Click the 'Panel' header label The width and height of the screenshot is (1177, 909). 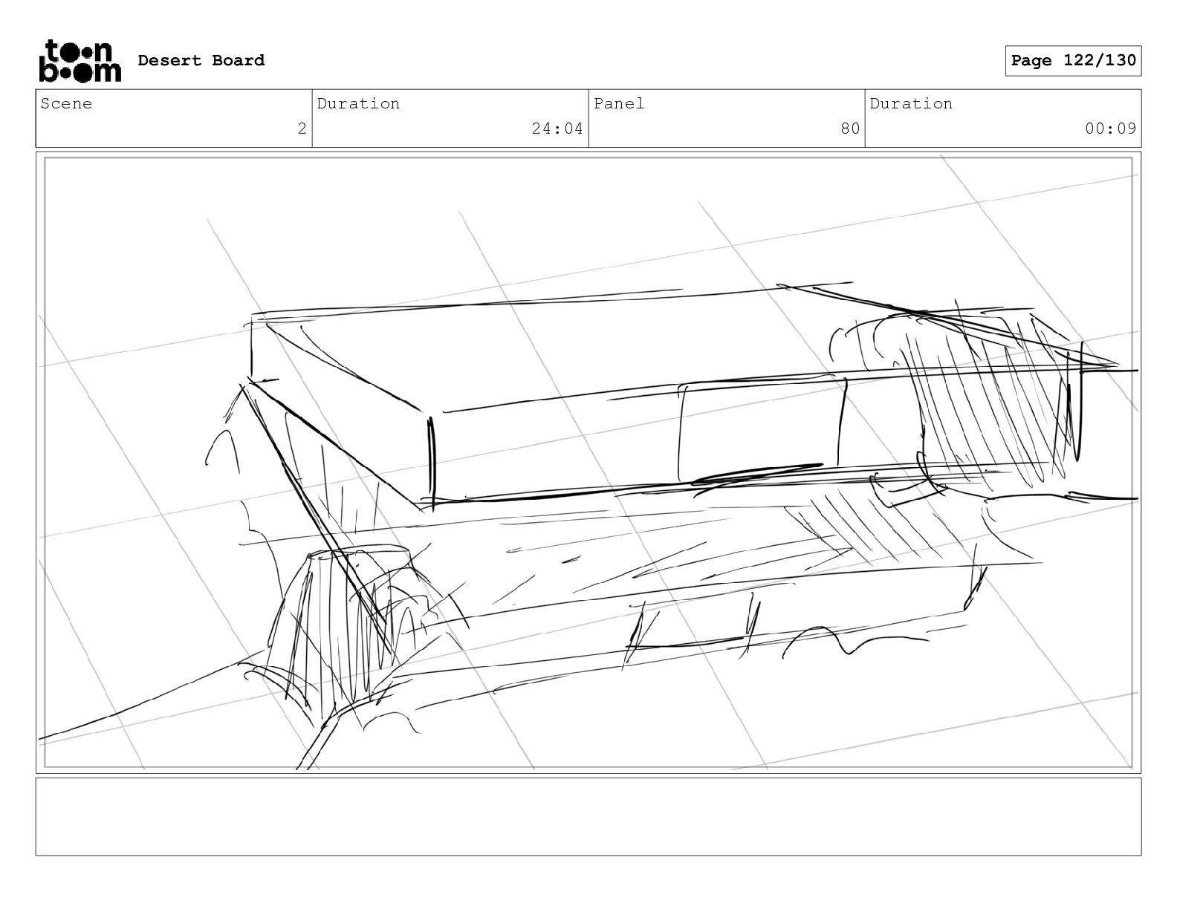[x=619, y=103]
